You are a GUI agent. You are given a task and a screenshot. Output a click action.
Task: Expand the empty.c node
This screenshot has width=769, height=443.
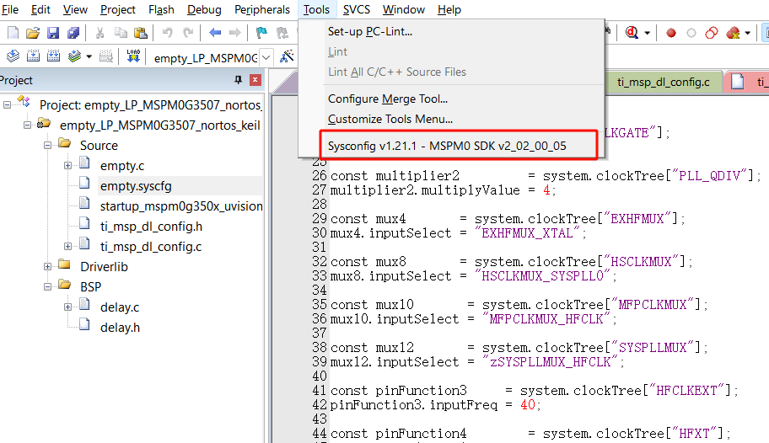tap(67, 166)
